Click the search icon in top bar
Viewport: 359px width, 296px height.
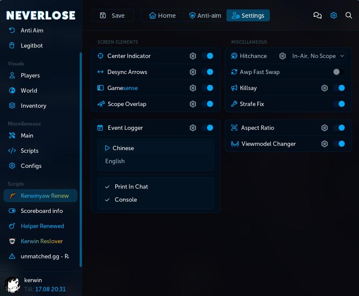click(x=349, y=15)
